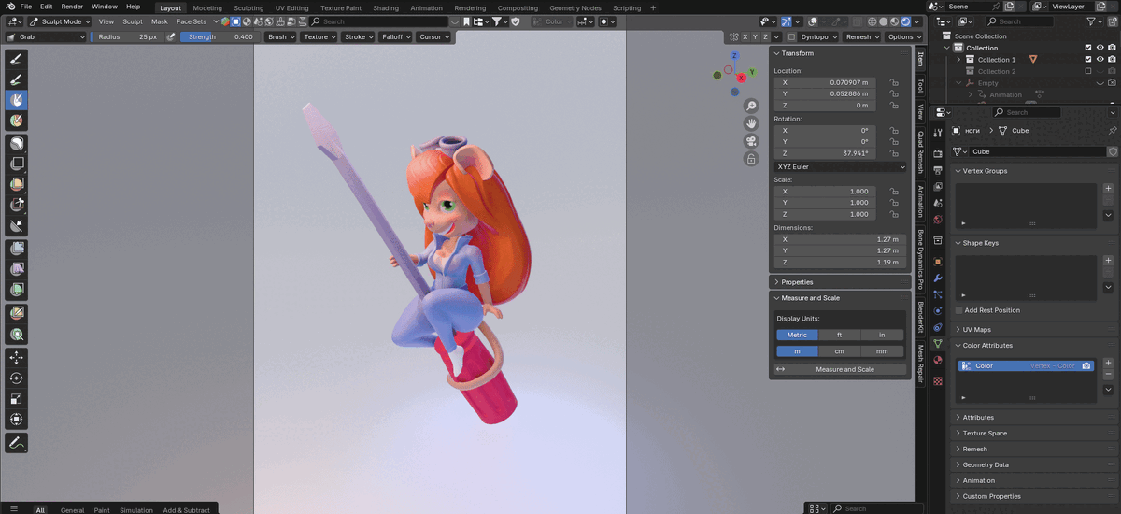Open the File menu
Image resolution: width=1121 pixels, height=514 pixels.
click(26, 7)
